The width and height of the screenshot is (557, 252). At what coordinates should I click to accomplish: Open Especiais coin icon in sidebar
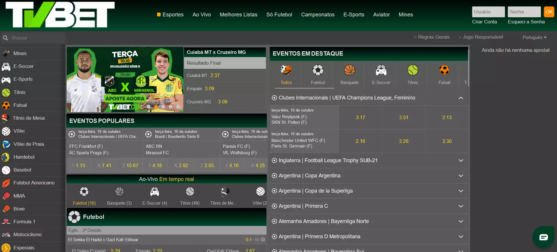point(6,248)
